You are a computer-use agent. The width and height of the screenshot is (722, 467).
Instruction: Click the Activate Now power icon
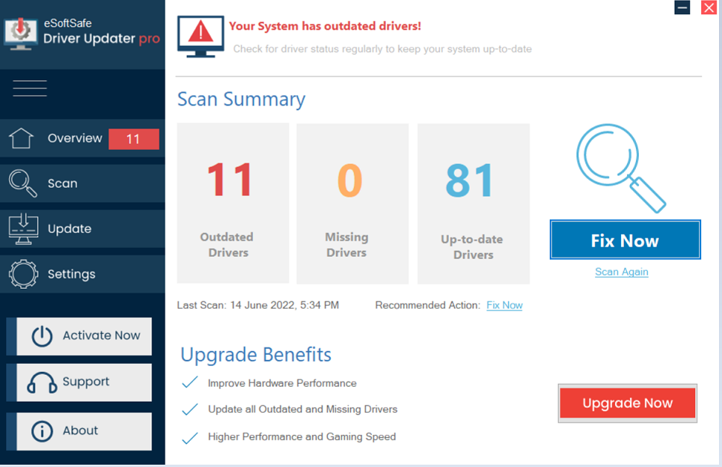point(42,336)
